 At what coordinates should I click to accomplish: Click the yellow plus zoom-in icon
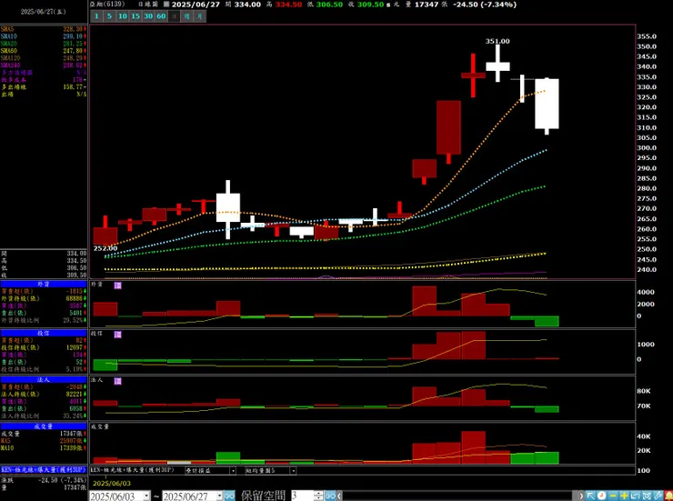[624, 496]
